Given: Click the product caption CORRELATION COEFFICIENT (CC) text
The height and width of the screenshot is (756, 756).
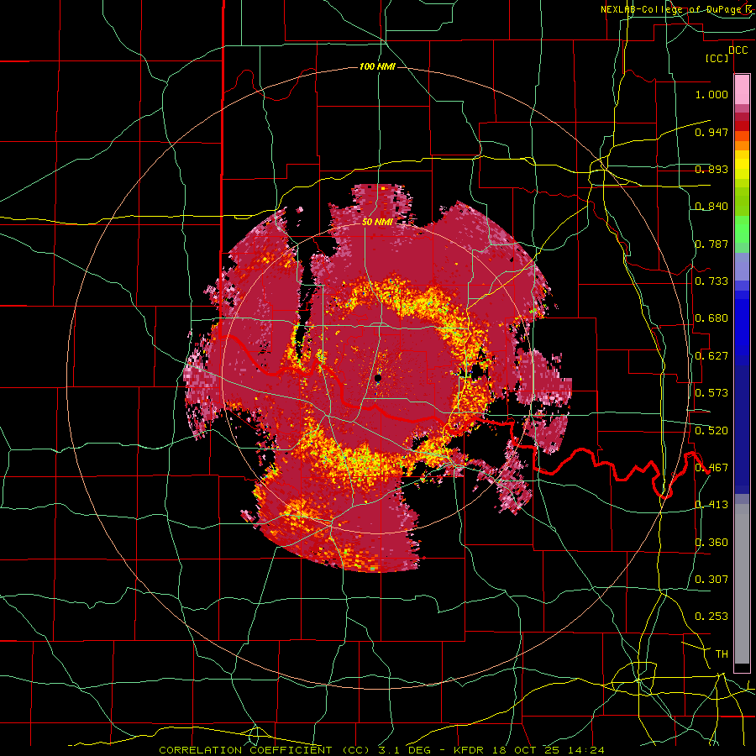Looking at the screenshot, I should [x=265, y=750].
